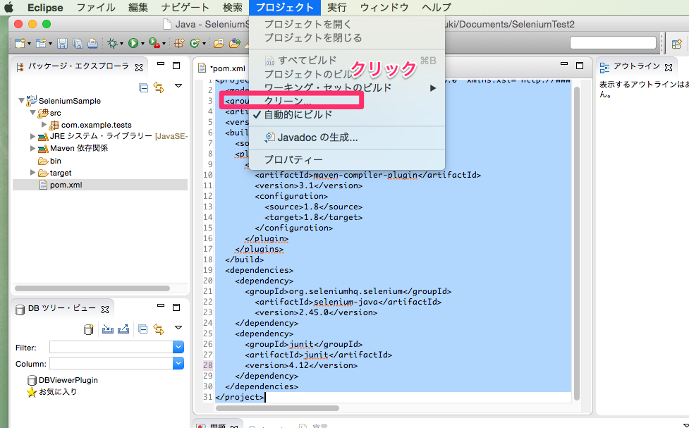Image resolution: width=689 pixels, height=428 pixels.
Task: Expand the target folder node
Action: (32, 172)
